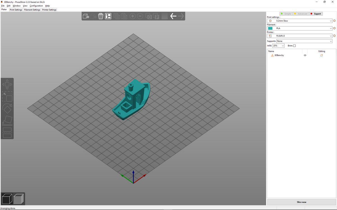Click the Arrange objects icon

tap(108, 16)
